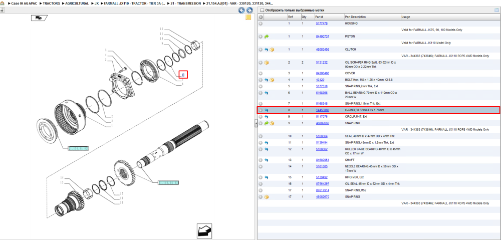This screenshot has height=240, width=501.
Task: Sort by Ref column header
Action: click(x=294, y=17)
